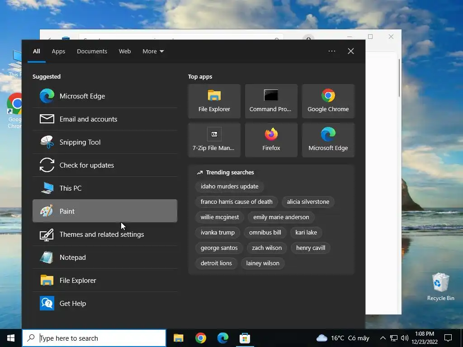Viewport: 463px width, 347px height.
Task: Launch Paint from Suggested list
Action: [x=105, y=211]
